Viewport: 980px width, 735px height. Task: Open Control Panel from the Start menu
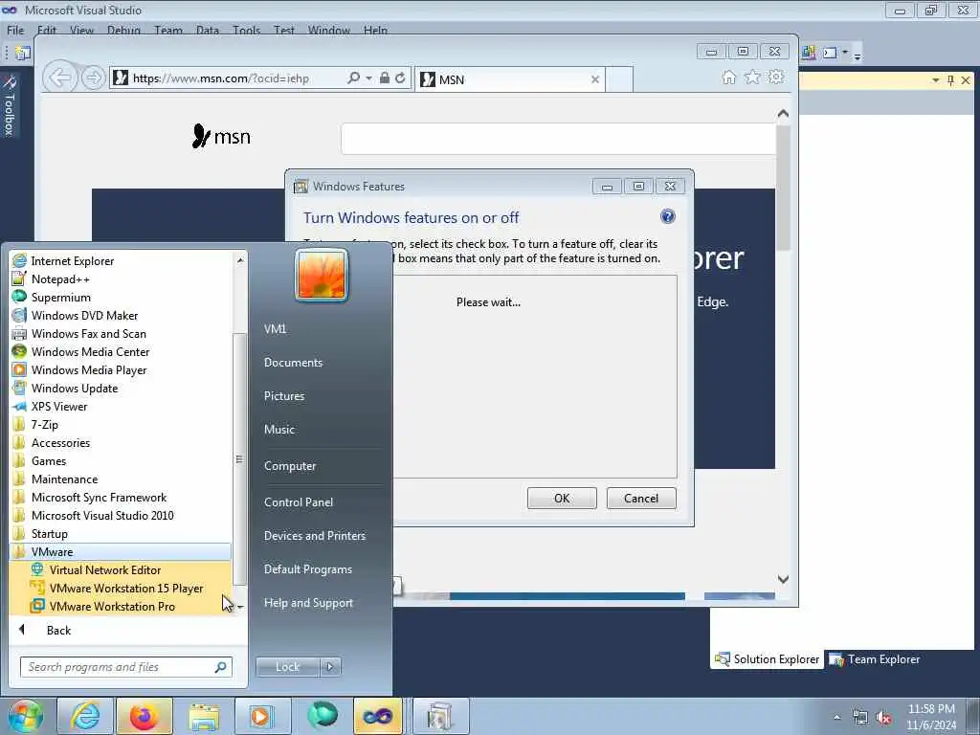(299, 502)
